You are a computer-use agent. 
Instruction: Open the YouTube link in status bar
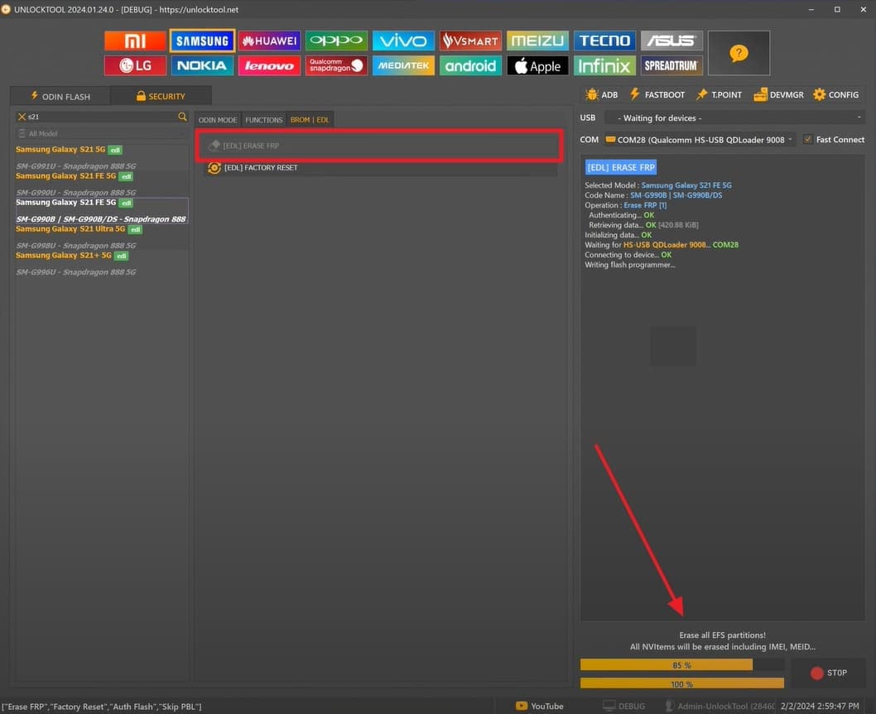tap(540, 707)
